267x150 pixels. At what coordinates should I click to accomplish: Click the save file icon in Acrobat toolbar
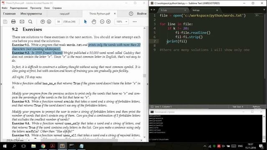coord(5,22)
